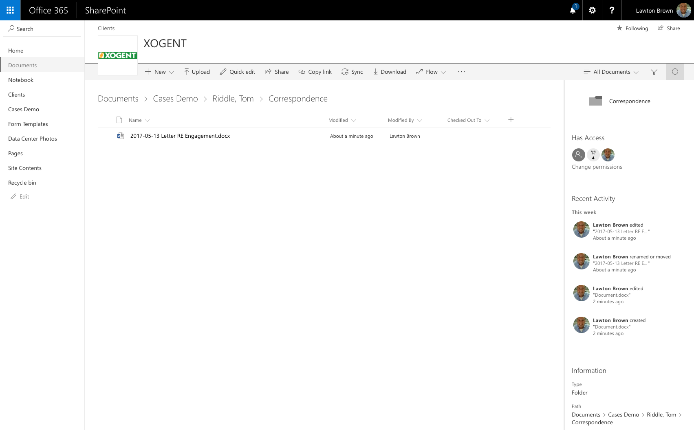Viewport: 694px width, 430px height.
Task: Open the Modified By column dropdown
Action: 405,120
